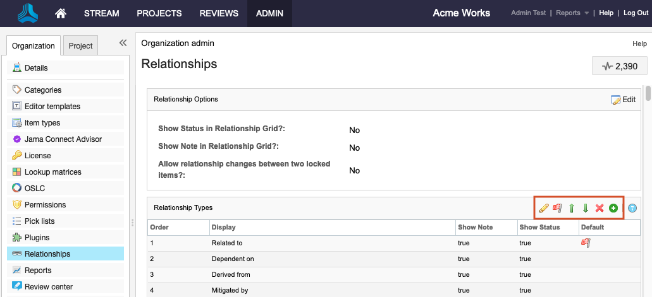This screenshot has height=297, width=652.
Task: Click the Jama Connect Advisor purple icon
Action: 16,139
